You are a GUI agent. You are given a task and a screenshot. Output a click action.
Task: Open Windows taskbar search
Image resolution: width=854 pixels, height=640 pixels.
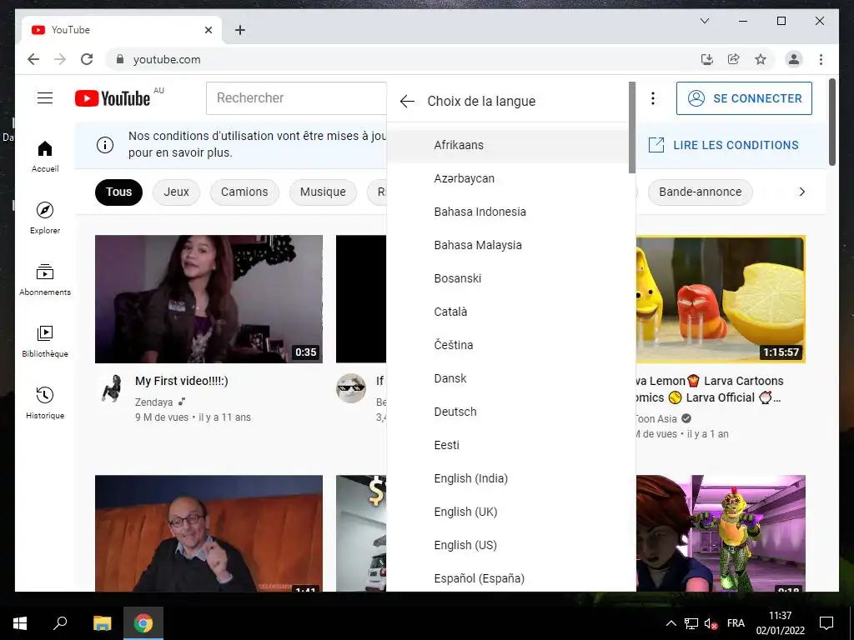point(60,623)
